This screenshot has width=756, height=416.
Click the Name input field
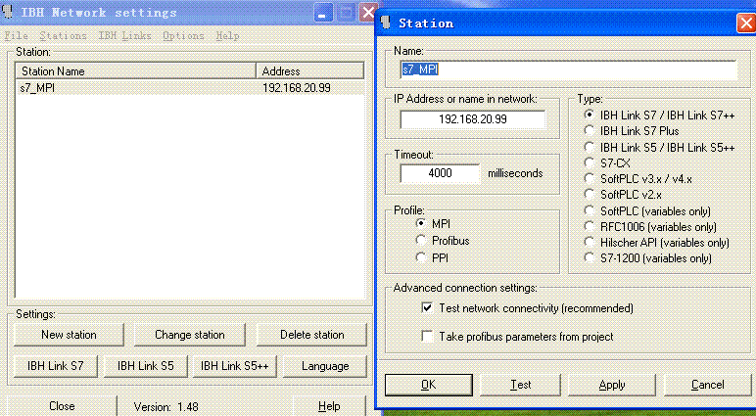(568, 69)
